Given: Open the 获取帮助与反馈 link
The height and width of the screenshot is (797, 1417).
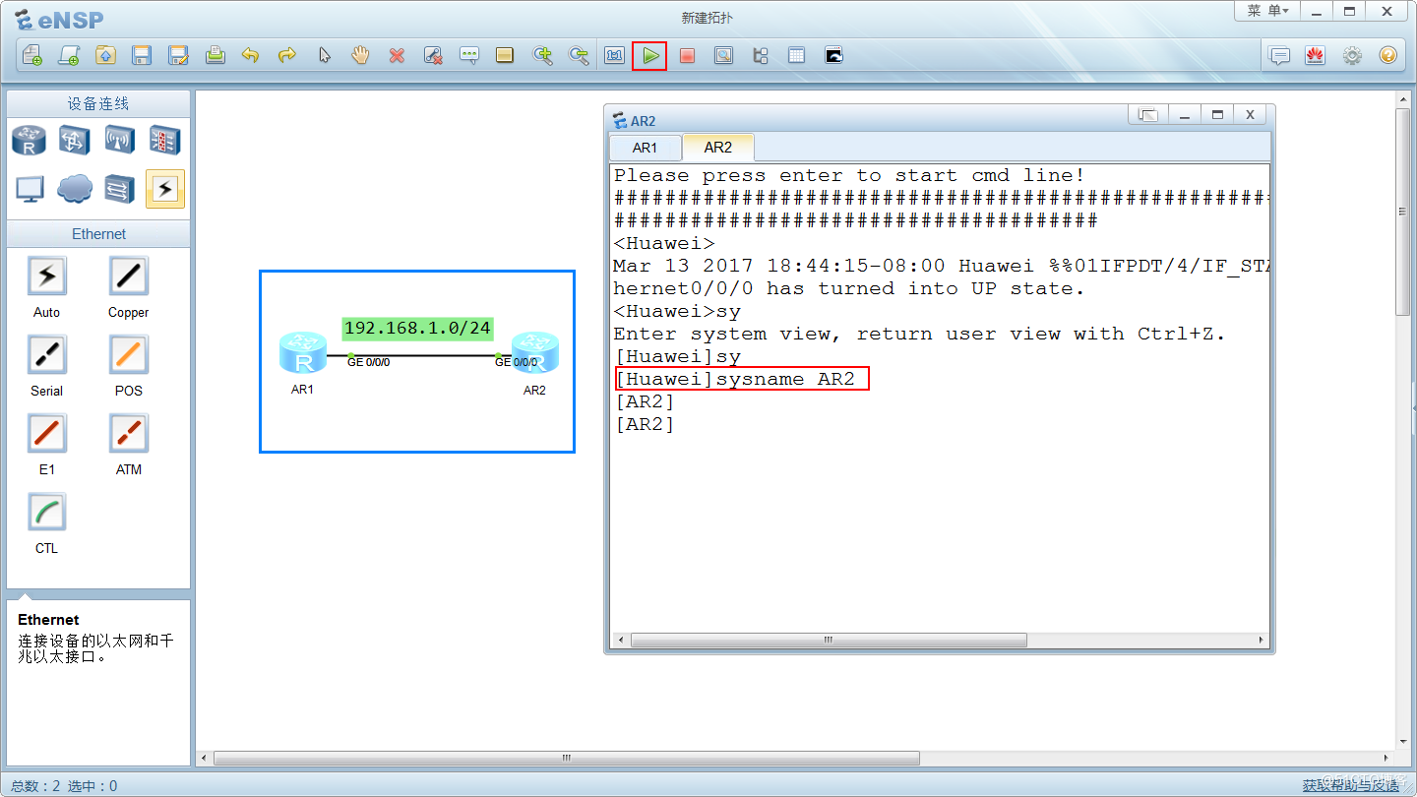Looking at the screenshot, I should coord(1351,785).
